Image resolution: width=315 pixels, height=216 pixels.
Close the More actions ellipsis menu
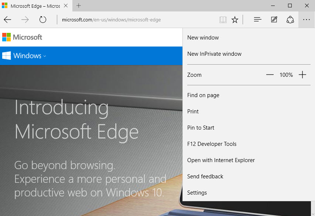(307, 20)
